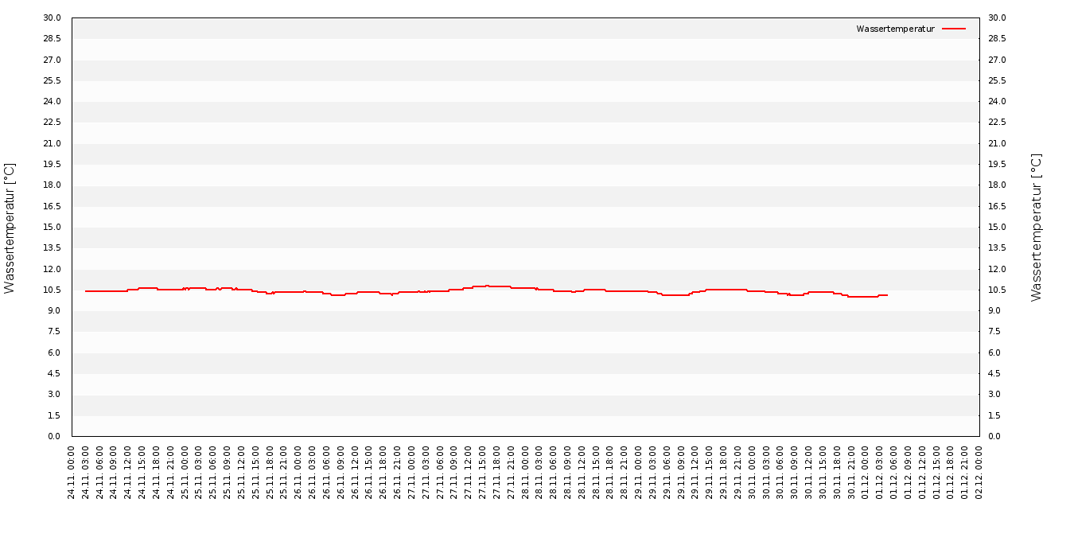Select the 02.12. 00:00 x-axis tick label

point(979,473)
